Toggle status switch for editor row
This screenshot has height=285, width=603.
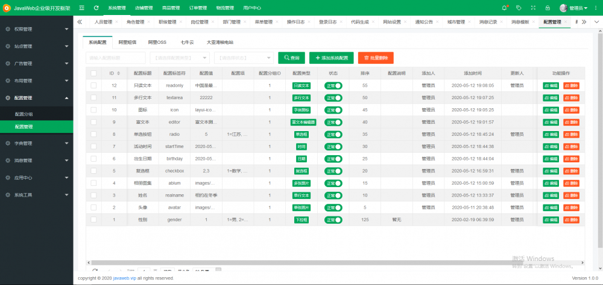[x=333, y=122]
